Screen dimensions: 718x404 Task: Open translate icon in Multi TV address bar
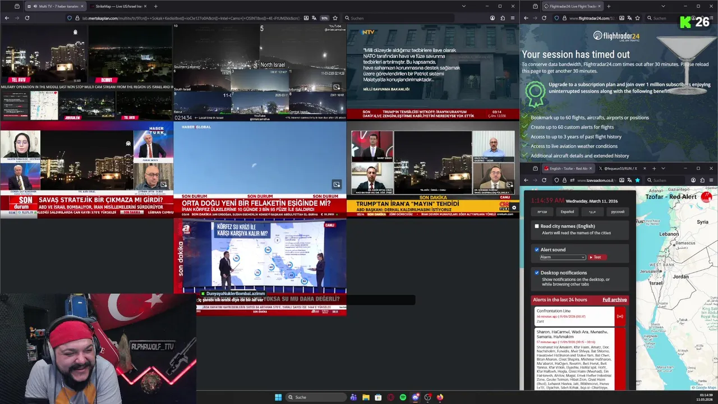[314, 18]
